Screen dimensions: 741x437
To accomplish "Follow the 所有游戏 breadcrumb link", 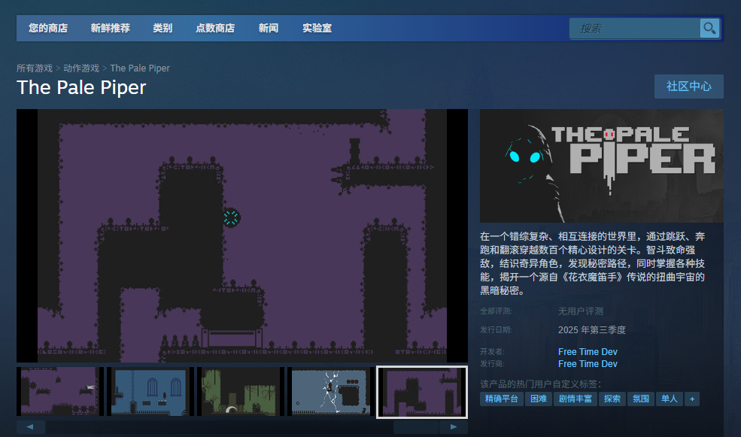I will pos(35,68).
